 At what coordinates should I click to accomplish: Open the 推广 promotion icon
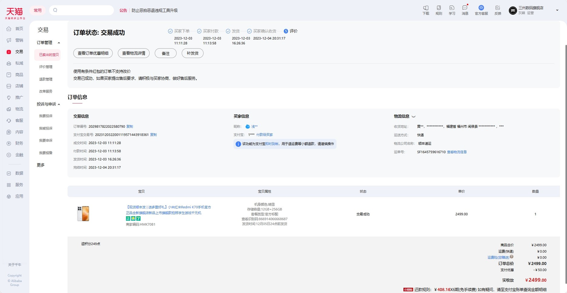pos(9,98)
